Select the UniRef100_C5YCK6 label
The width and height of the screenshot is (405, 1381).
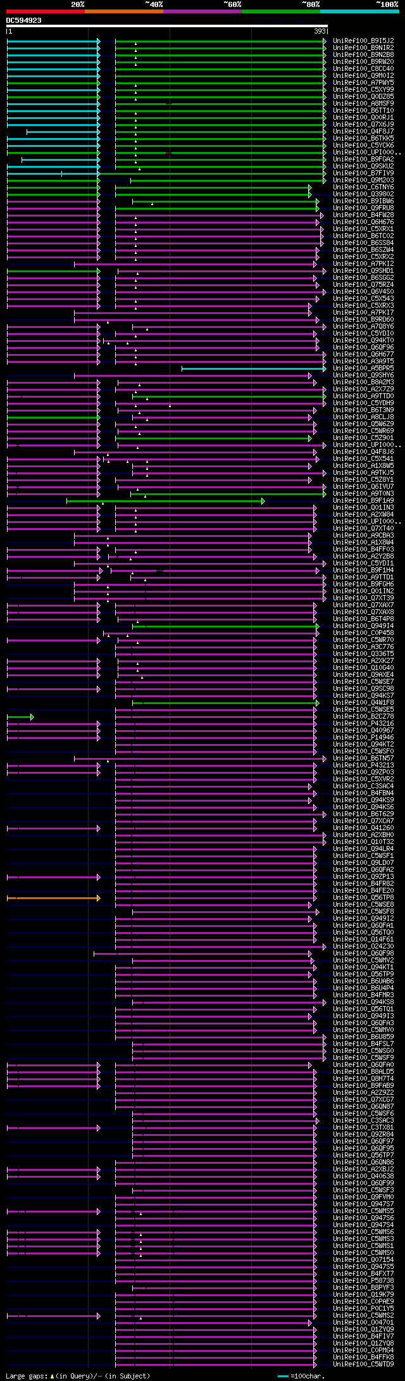363,145
